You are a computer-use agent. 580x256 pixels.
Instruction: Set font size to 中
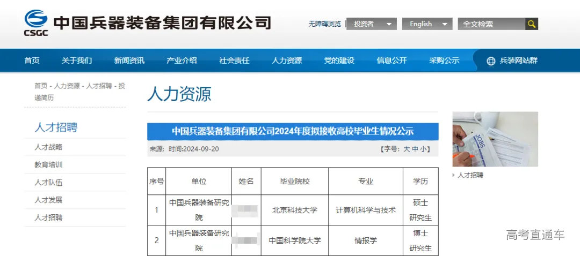click(x=415, y=149)
